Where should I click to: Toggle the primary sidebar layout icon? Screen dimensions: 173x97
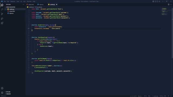tap(153, 1)
